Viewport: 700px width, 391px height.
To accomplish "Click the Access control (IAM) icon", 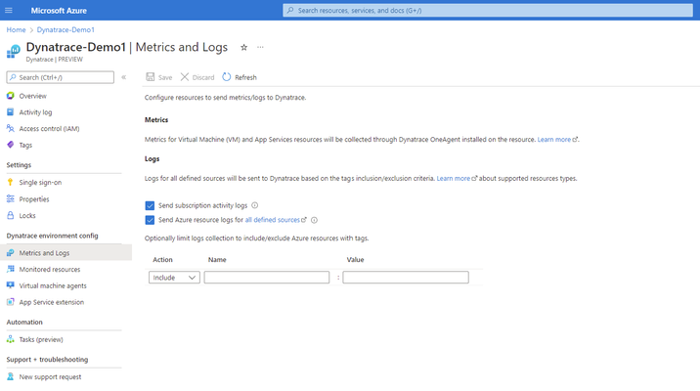I will coord(11,129).
